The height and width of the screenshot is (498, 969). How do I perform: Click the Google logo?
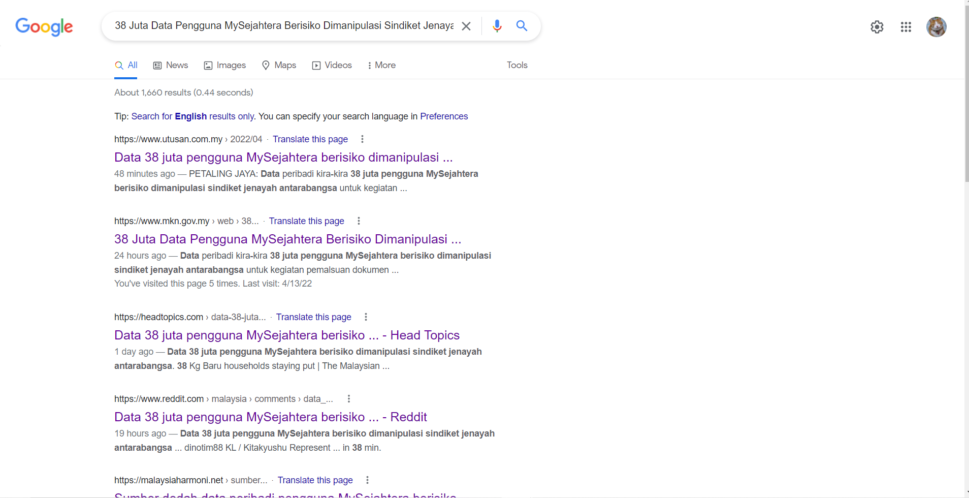(44, 26)
